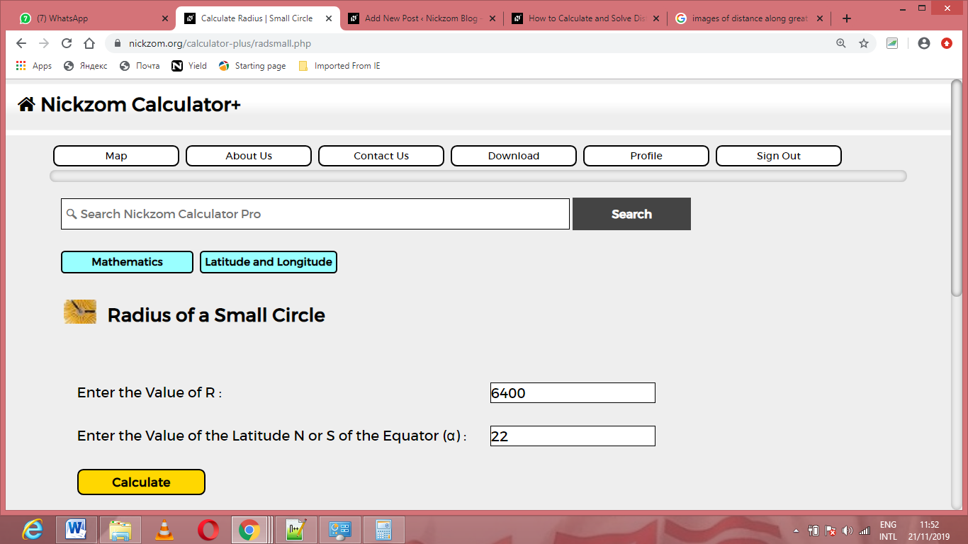Open the Map page button

tap(116, 156)
